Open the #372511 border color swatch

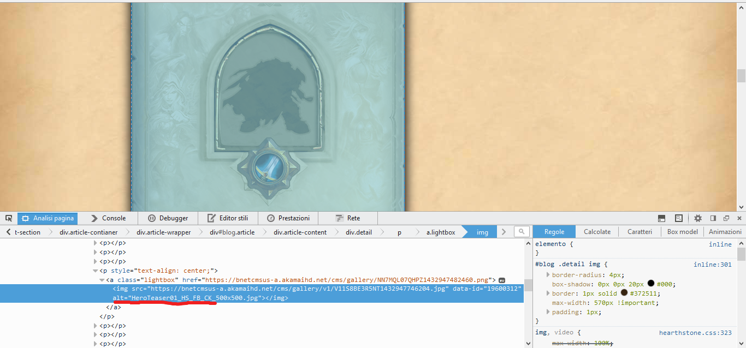coord(624,293)
